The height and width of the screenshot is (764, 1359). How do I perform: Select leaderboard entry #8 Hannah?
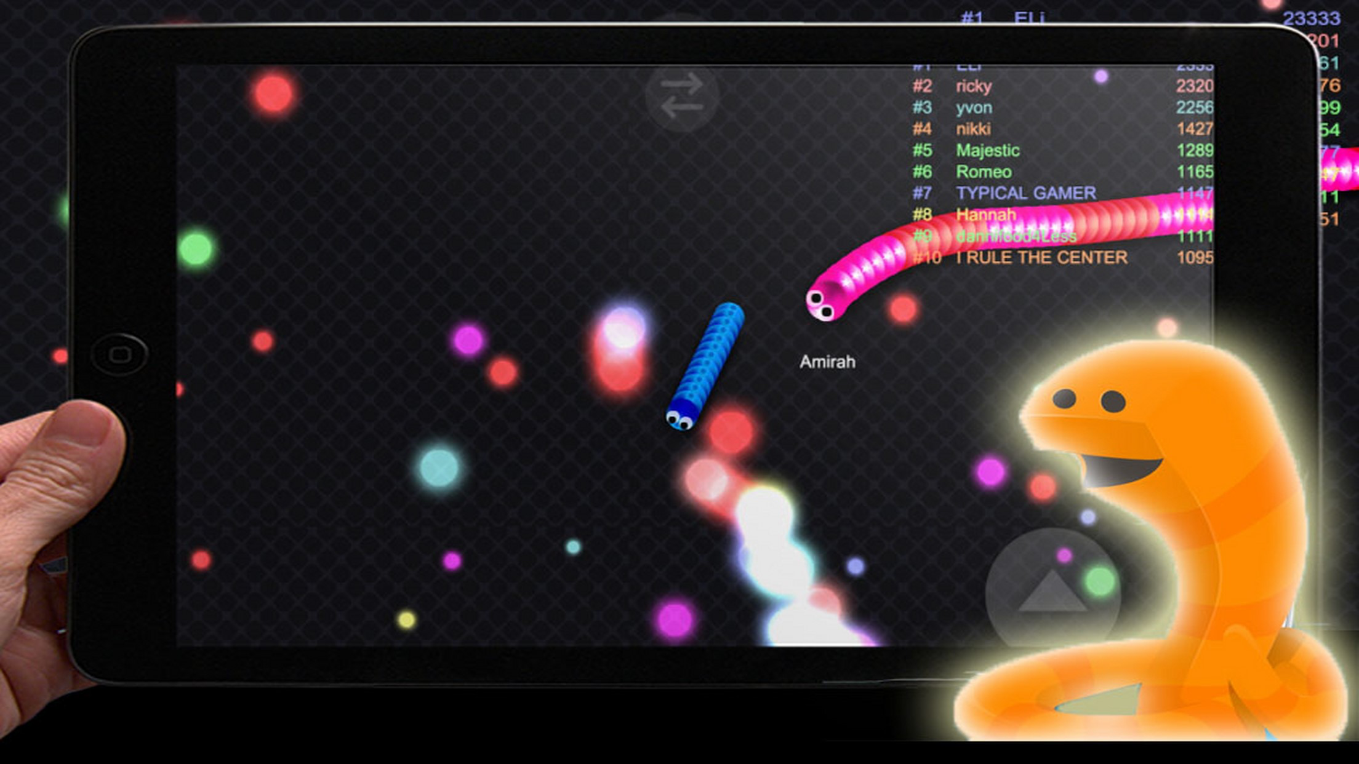pyautogui.click(x=1062, y=215)
